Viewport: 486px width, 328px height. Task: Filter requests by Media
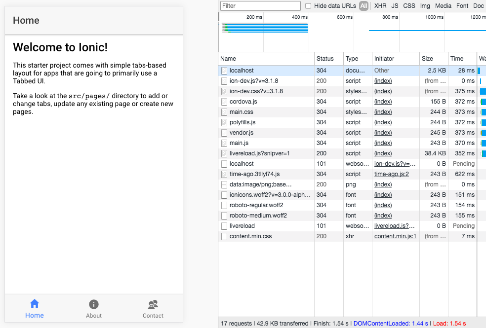443,6
